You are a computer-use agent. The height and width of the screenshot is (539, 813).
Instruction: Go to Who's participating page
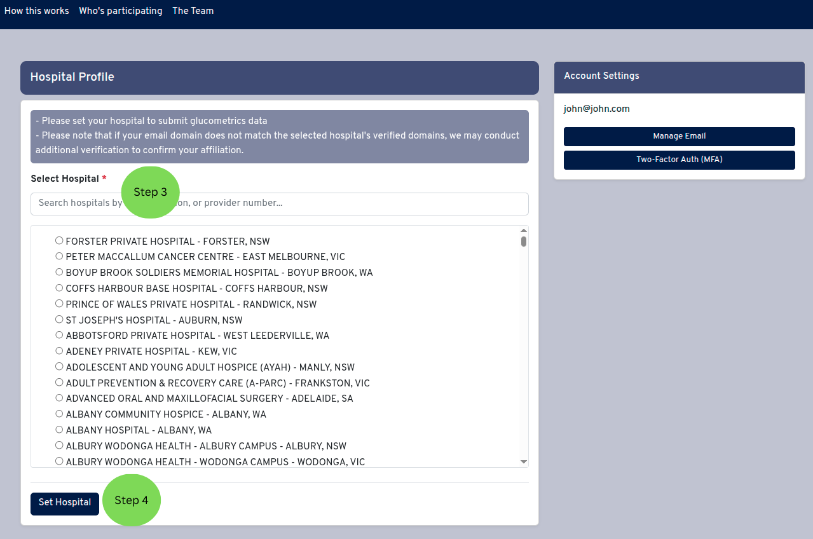121,11
